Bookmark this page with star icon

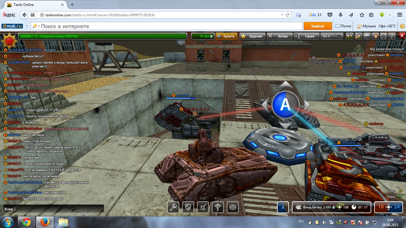point(362,15)
